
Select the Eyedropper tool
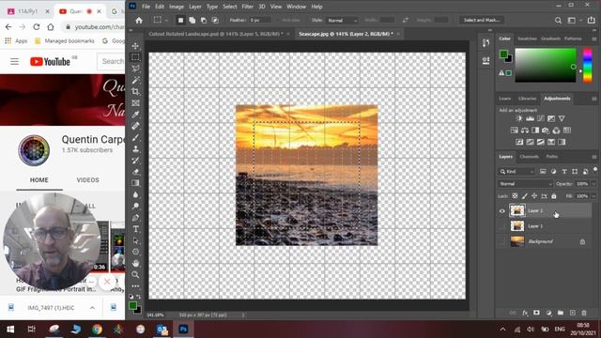[x=135, y=115]
